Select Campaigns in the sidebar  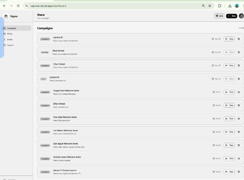pyautogui.click(x=16, y=28)
